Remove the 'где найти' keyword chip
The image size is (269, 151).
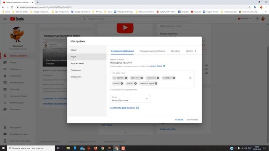pos(142,78)
